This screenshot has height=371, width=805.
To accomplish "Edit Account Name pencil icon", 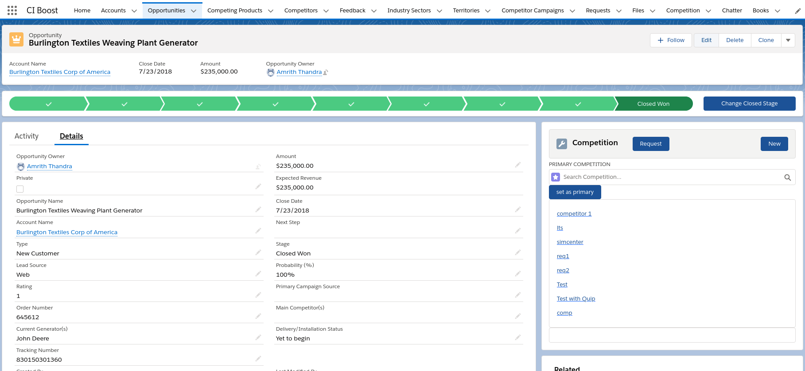I will click(x=258, y=231).
